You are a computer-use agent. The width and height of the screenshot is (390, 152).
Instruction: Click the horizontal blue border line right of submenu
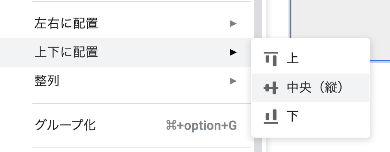click(x=380, y=60)
